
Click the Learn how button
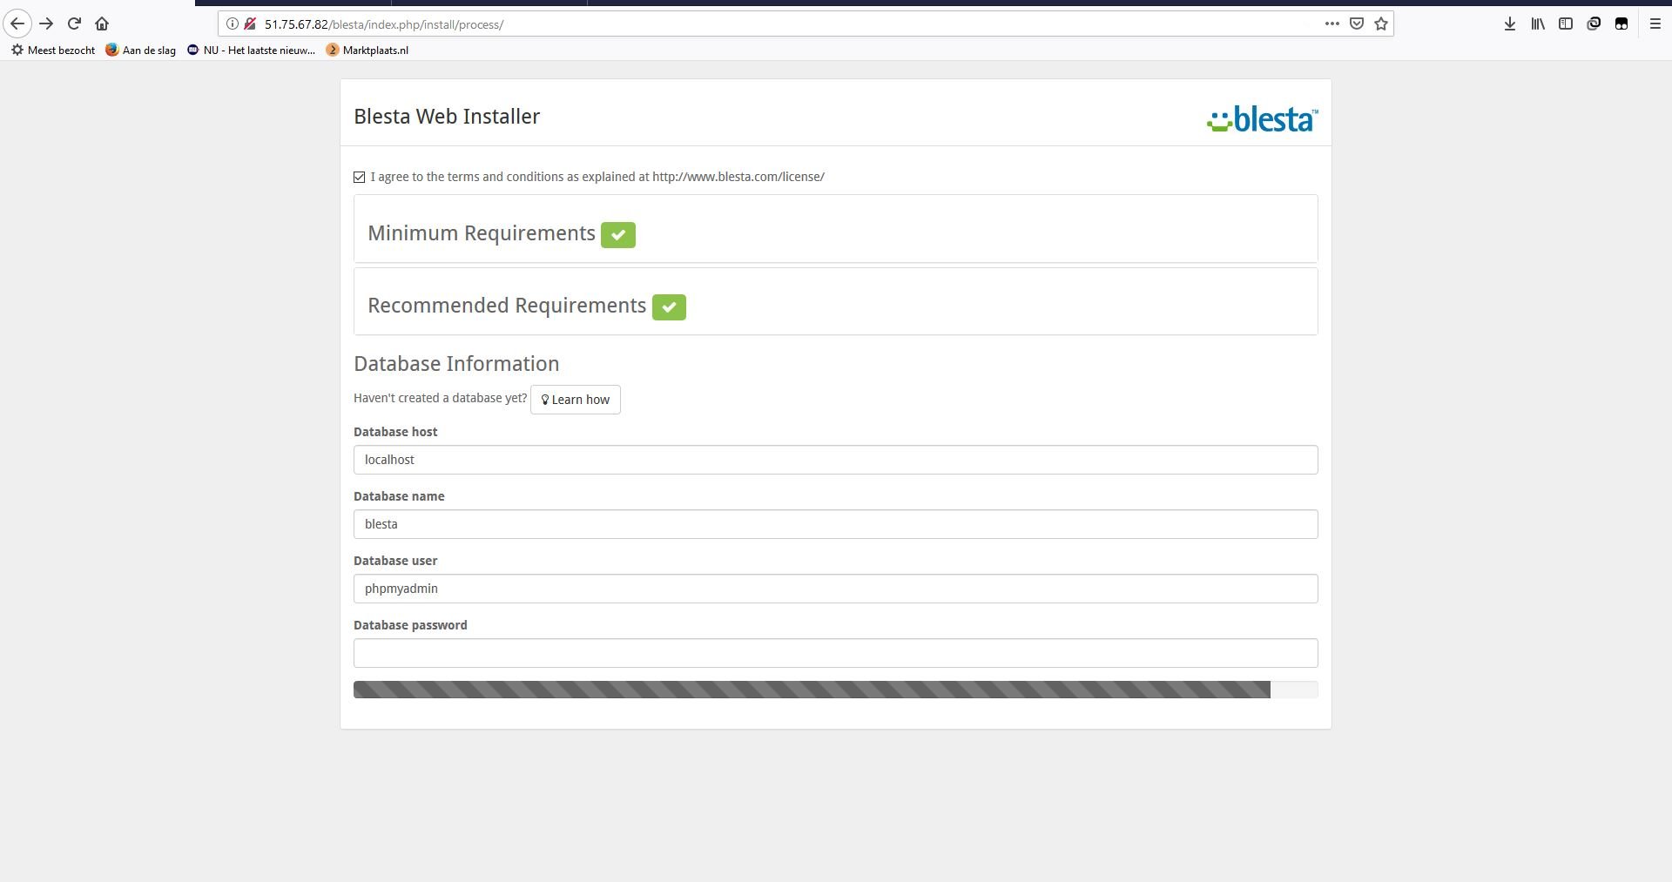576,400
